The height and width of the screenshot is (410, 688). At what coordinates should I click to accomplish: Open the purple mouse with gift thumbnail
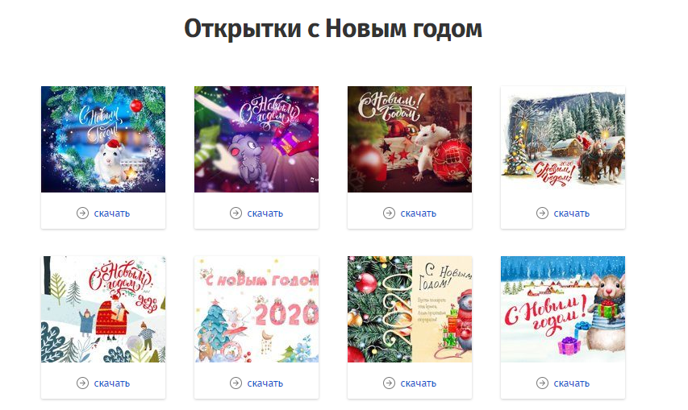[256, 139]
